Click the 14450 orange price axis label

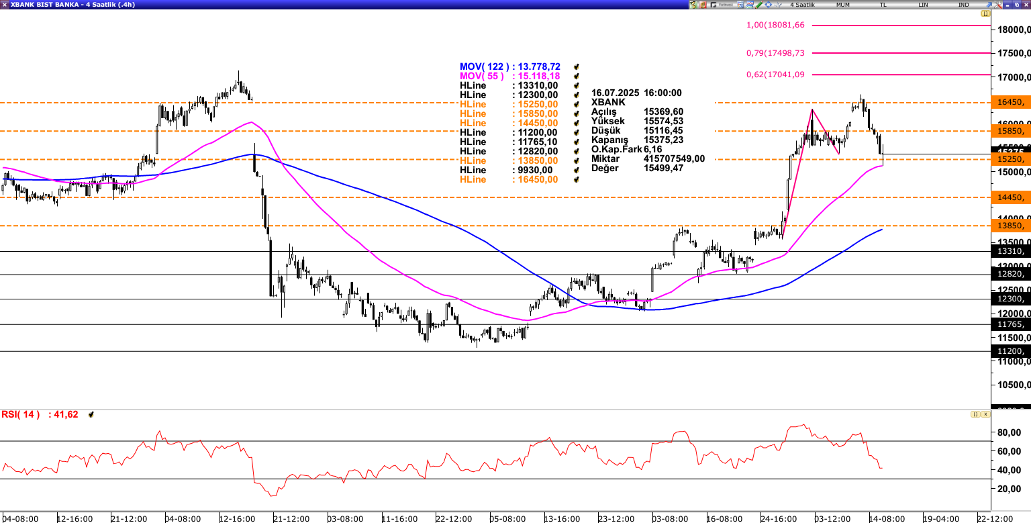point(1011,197)
